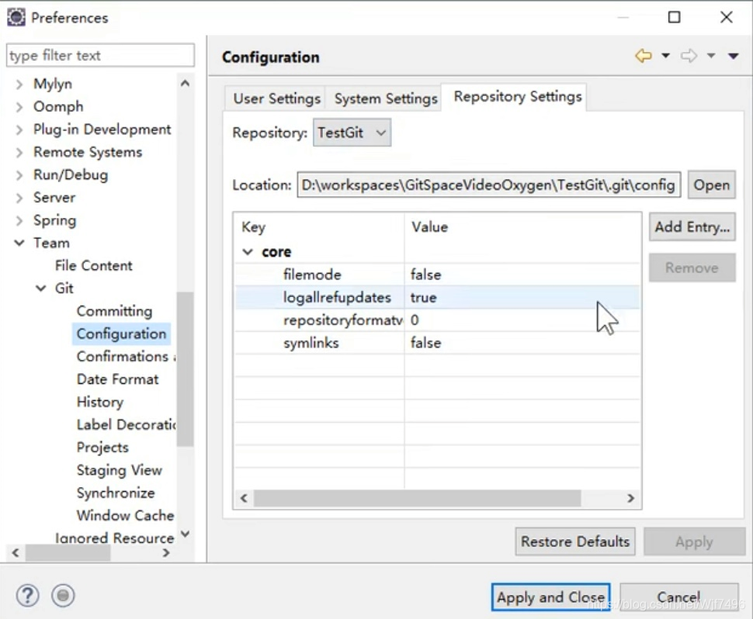Viewport: 753px width, 619px height.
Task: Expand the Plug-in Development node
Action: 19,130
